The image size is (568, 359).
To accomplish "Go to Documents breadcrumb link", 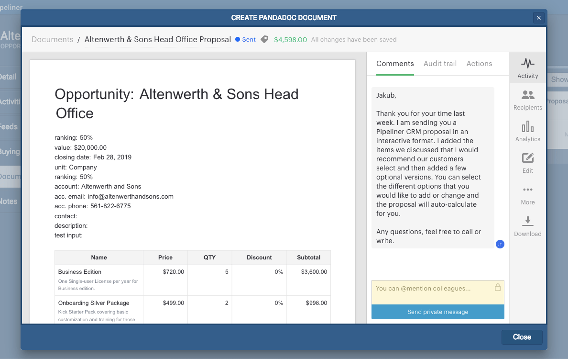I will point(53,40).
